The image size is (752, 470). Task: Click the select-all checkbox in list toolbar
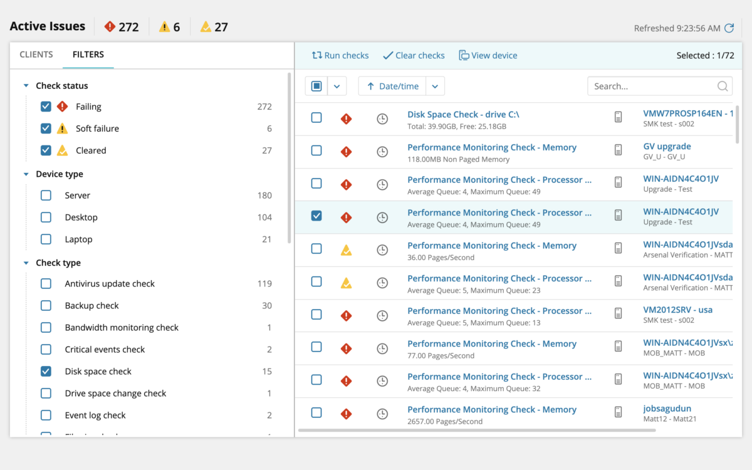(x=316, y=86)
